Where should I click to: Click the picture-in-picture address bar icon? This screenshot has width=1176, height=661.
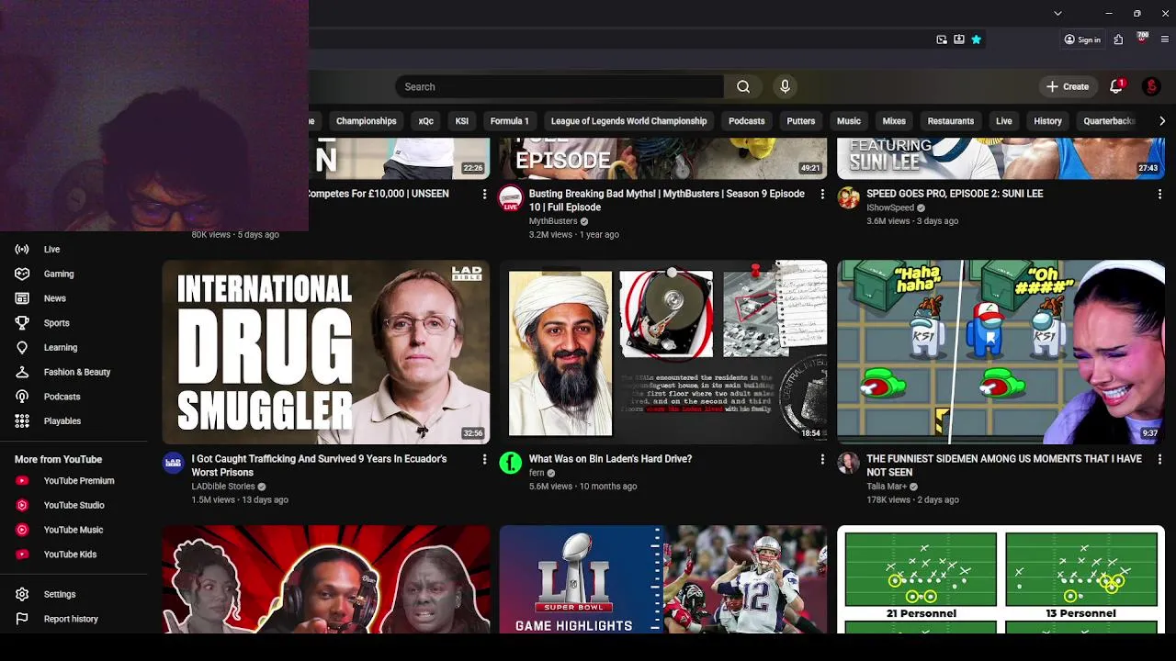(942, 39)
